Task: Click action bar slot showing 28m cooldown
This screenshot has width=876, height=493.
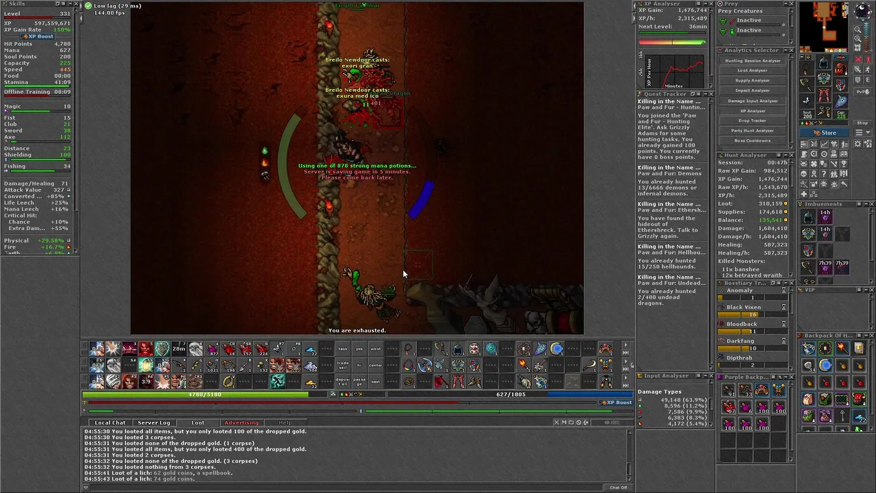Action: pyautogui.click(x=179, y=349)
